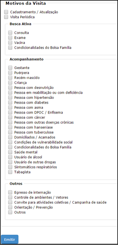Enable Pessoa com tuberculose checkbox
The height and width of the screenshot is (245, 118).
pos(10,132)
